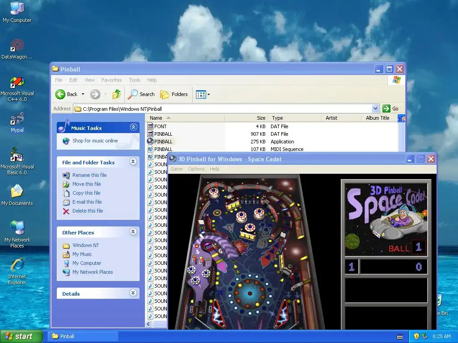Sort files by Artist column header

coord(341,118)
